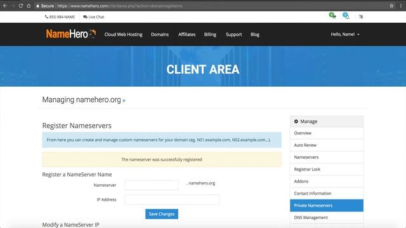This screenshot has width=406, height=228.
Task: Click the Modify a NameServer IP heading
Action: (x=70, y=225)
